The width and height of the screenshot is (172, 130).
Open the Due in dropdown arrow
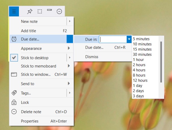pyautogui.click(x=129, y=39)
